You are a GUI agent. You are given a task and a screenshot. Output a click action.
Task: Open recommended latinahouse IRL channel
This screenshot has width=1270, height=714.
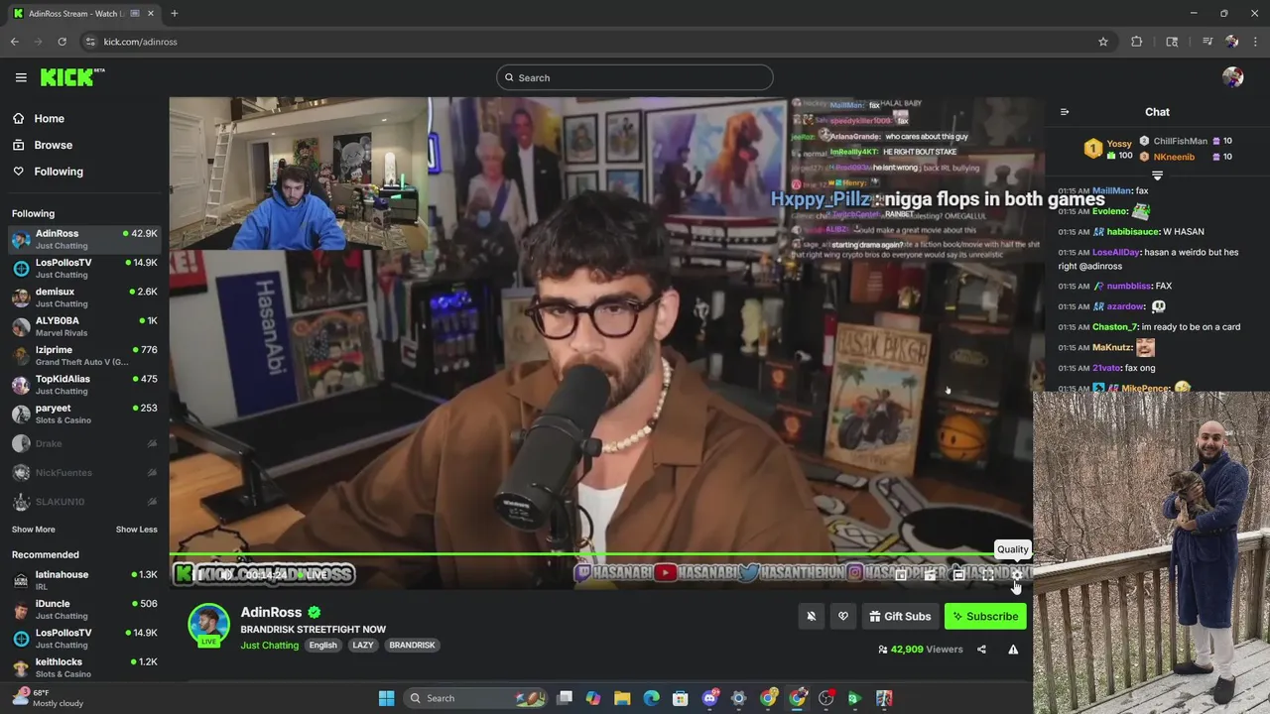click(84, 580)
